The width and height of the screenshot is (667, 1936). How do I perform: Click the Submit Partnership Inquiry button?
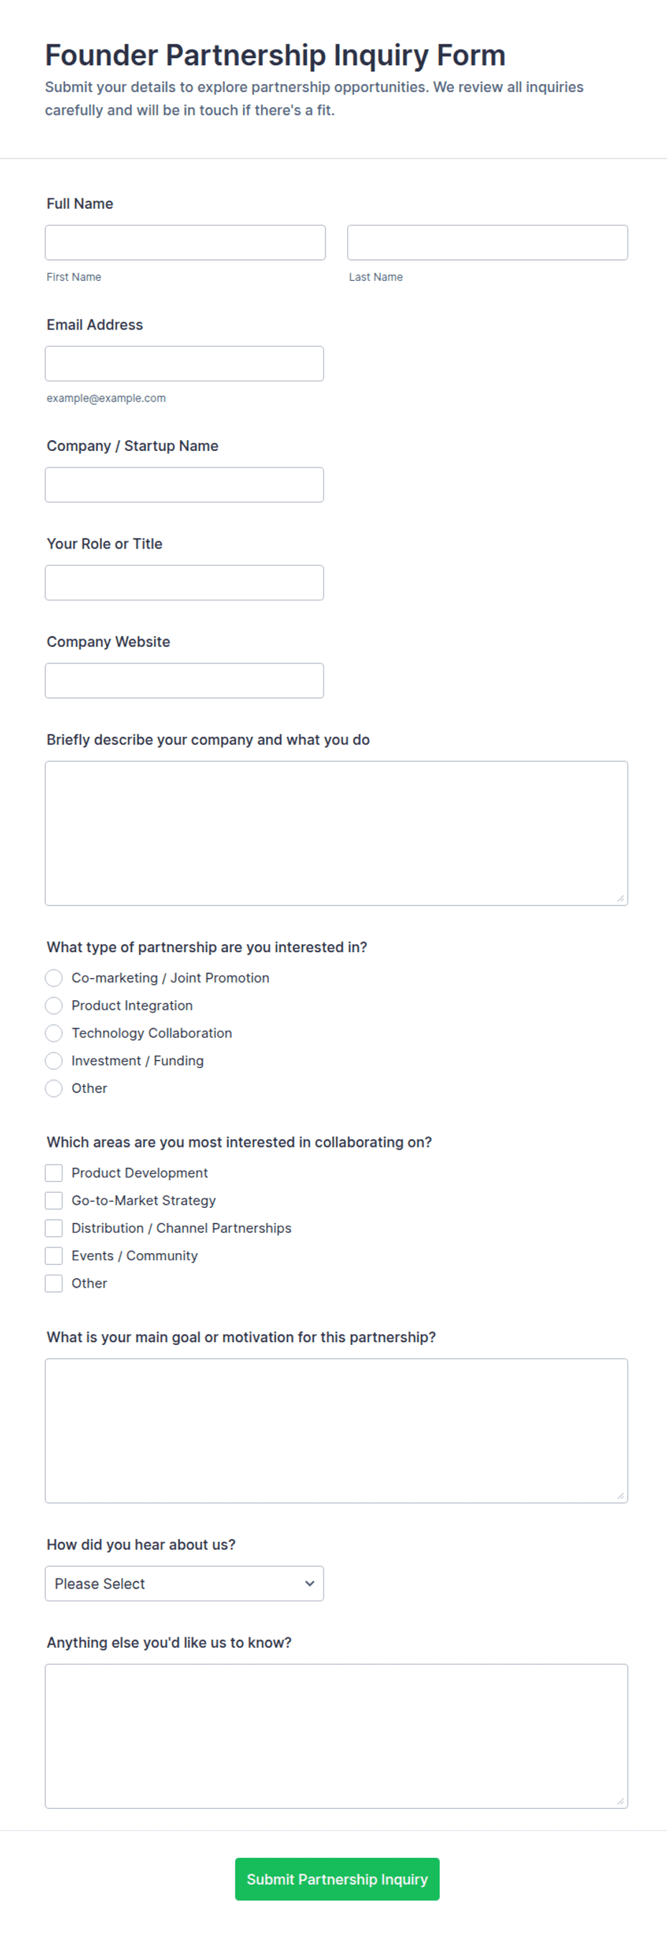337,1879
